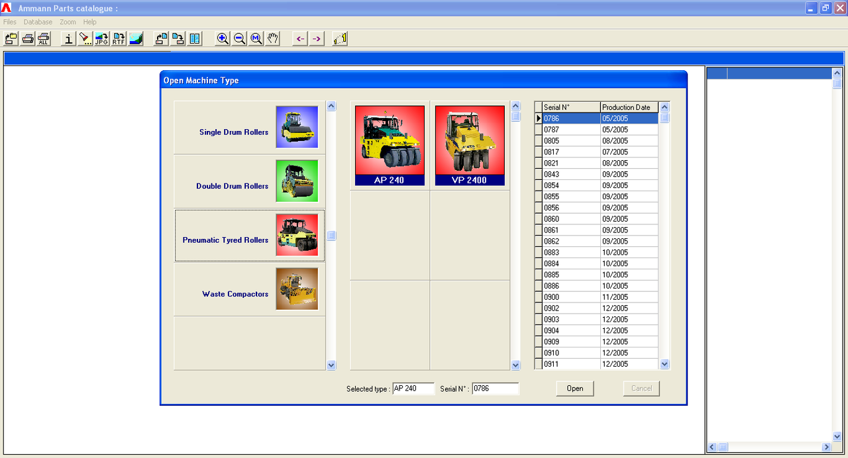Click the Production Date column header
The image size is (848, 458).
pyautogui.click(x=629, y=107)
